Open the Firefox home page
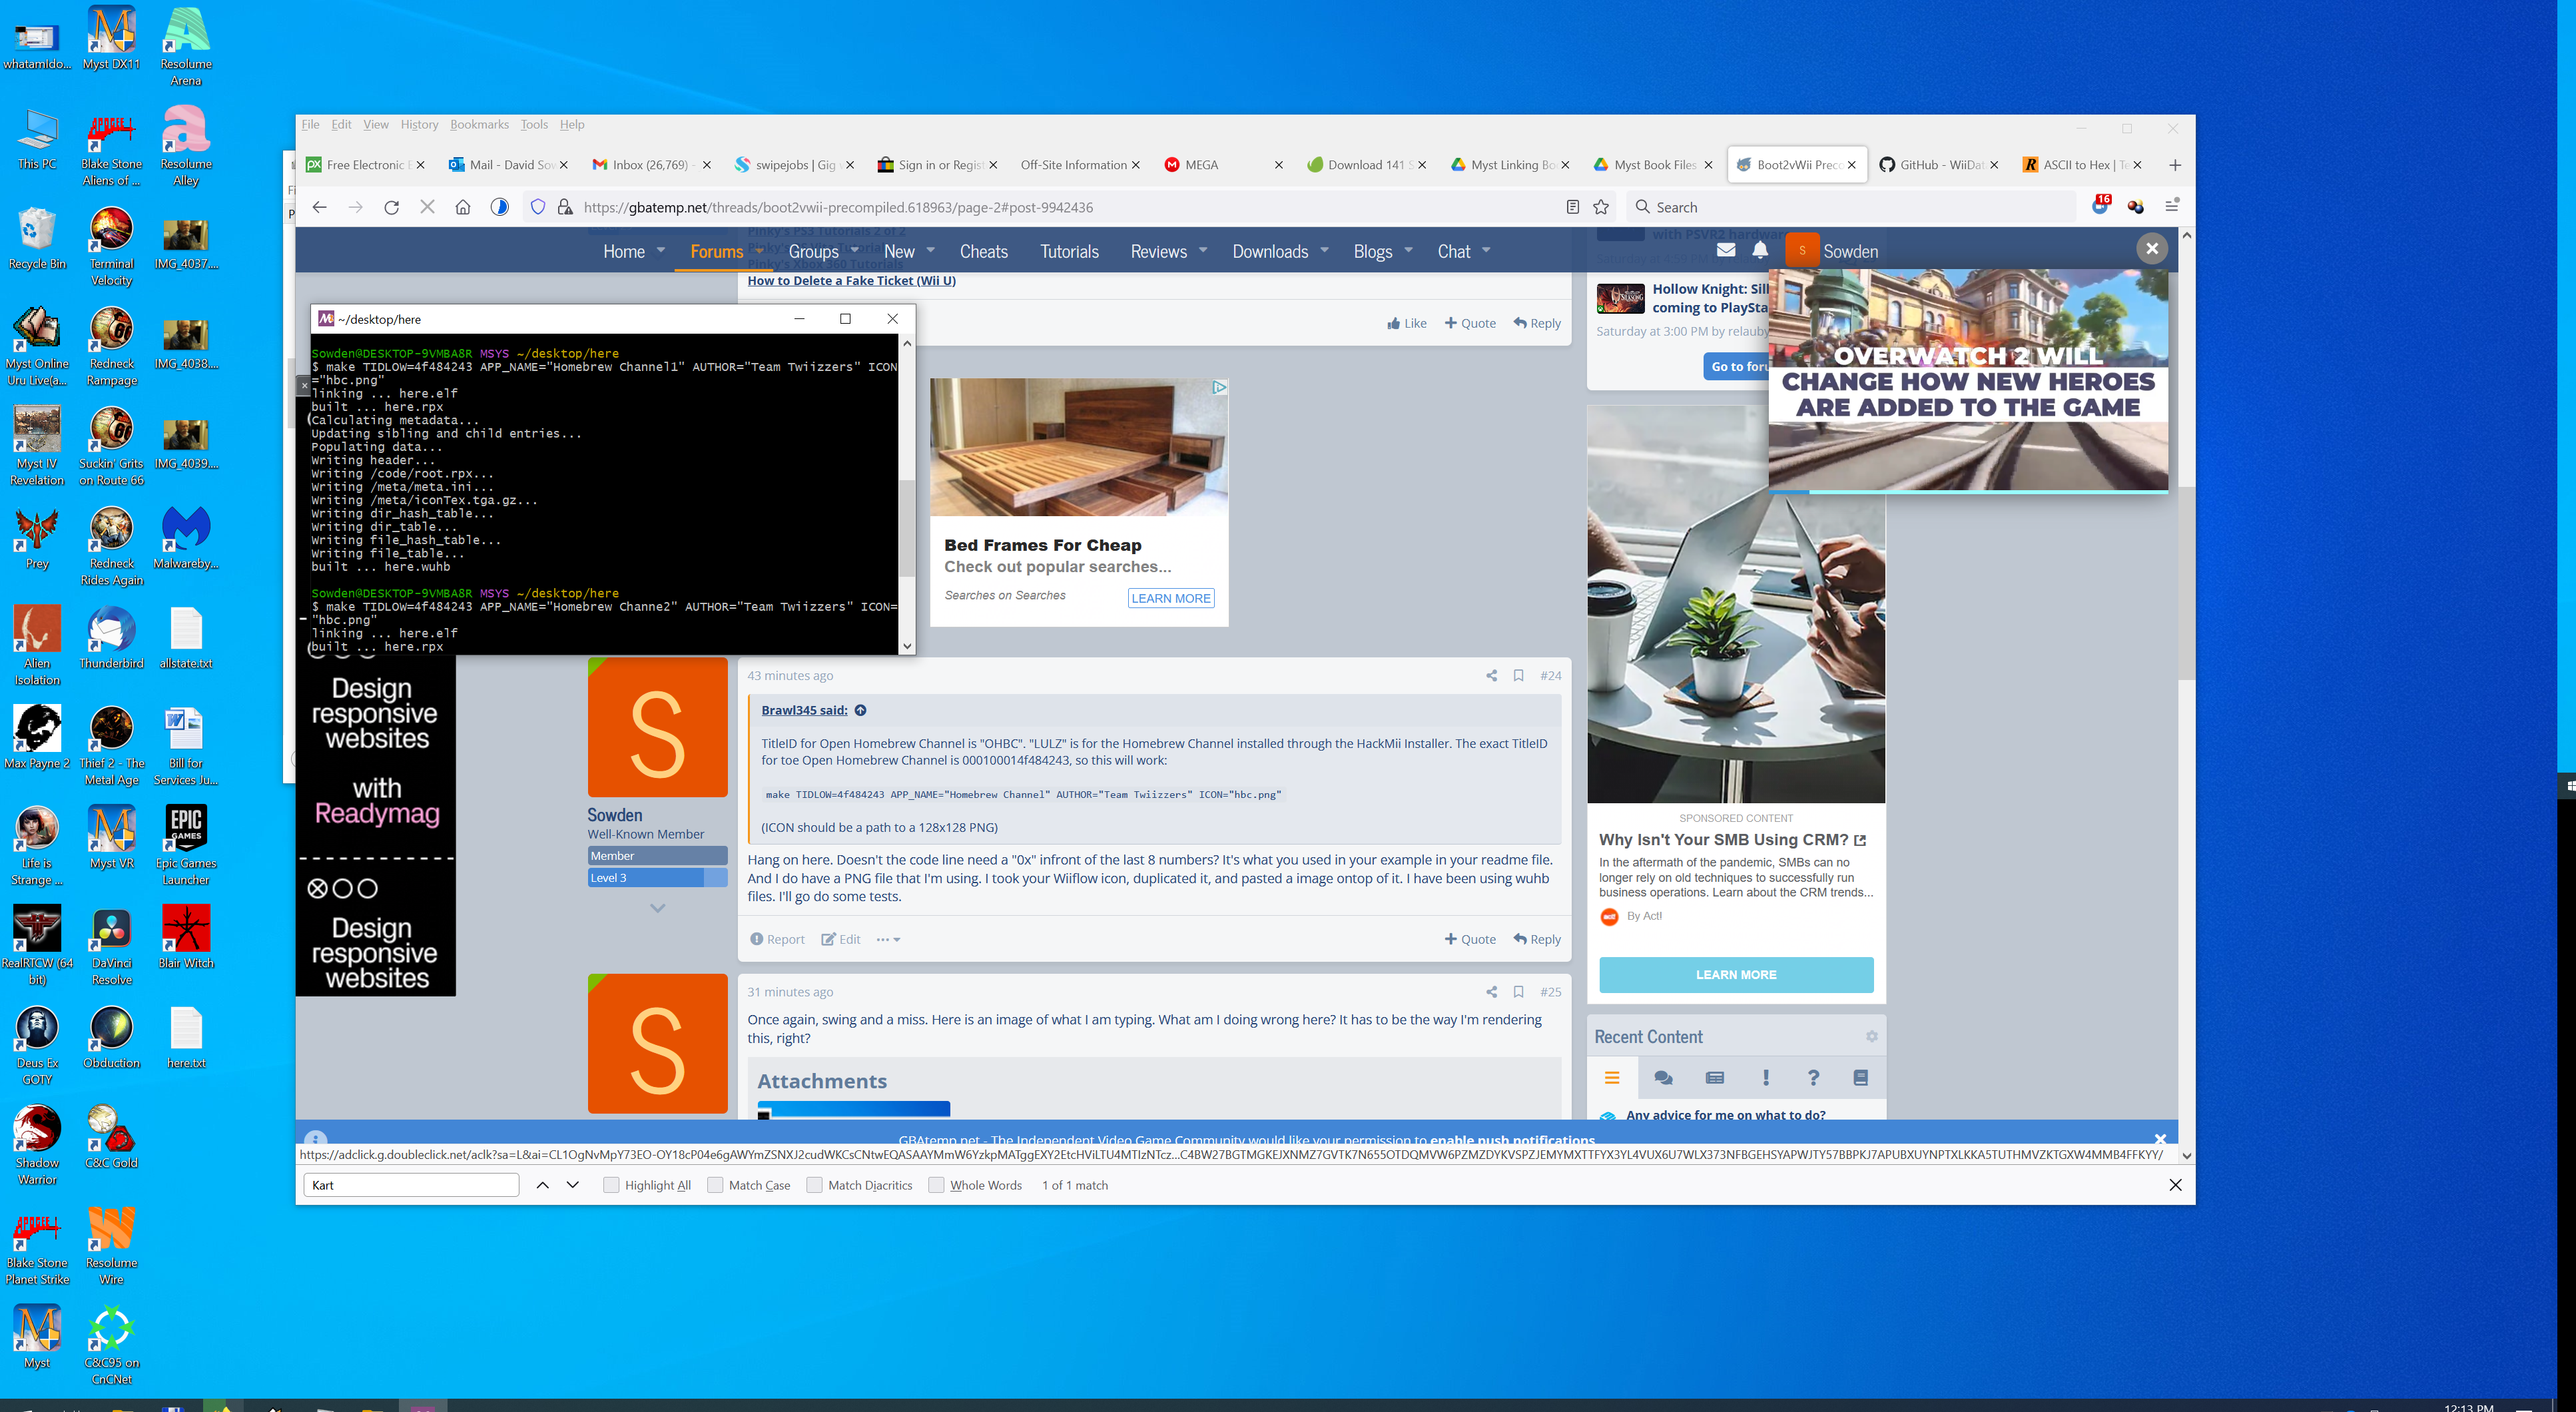2576x1412 pixels. click(462, 207)
